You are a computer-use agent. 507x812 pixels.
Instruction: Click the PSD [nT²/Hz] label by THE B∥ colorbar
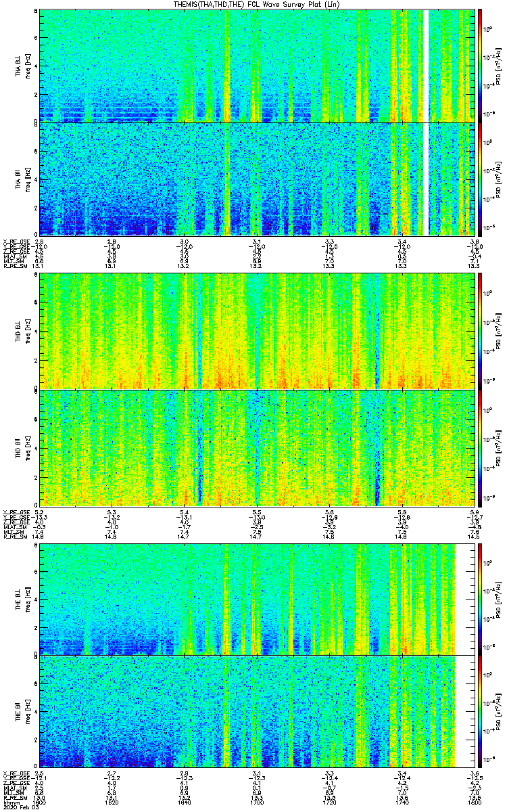coord(500,711)
